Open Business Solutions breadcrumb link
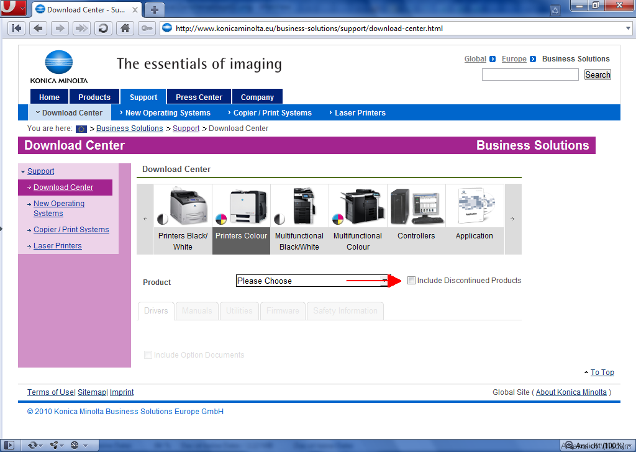The image size is (636, 452). 130,129
